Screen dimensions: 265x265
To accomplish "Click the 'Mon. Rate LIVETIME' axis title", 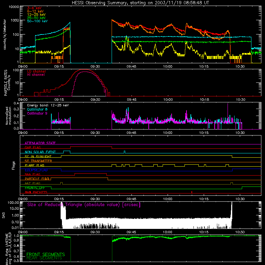I will 7,249.
